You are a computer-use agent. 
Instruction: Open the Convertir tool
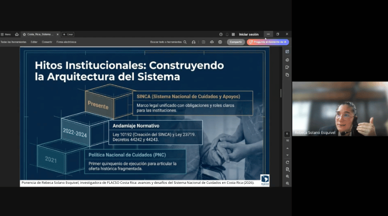47,42
